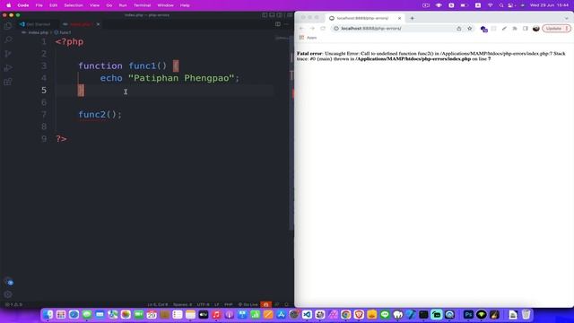
Task: Split the VS Code editor right
Action: [278, 24]
